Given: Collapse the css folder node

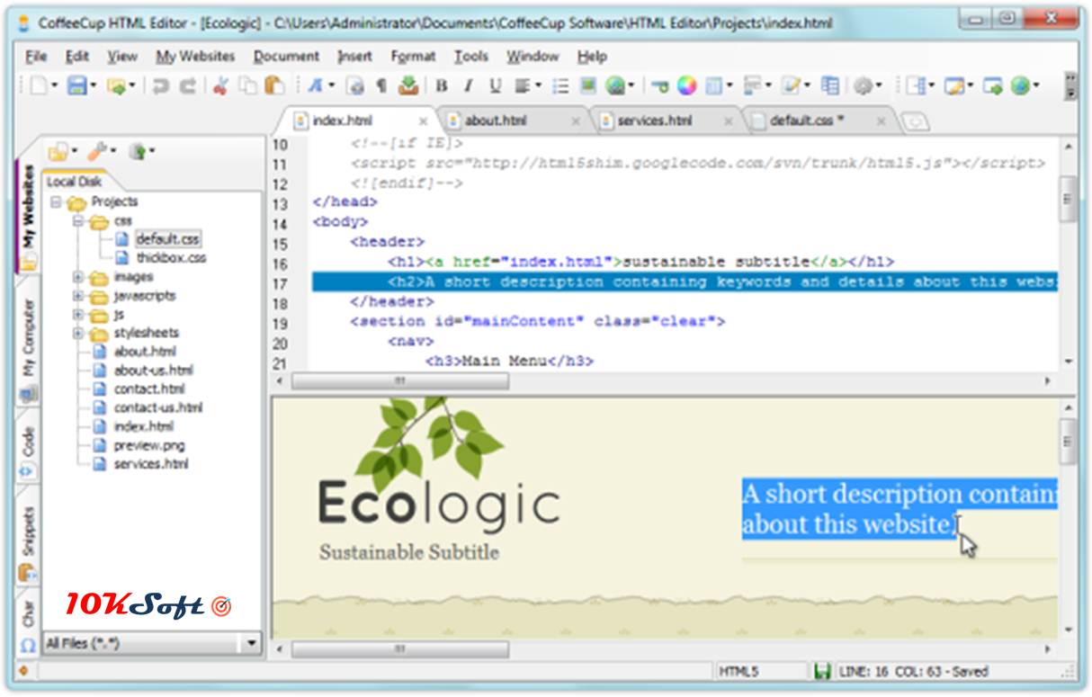Looking at the screenshot, I should 78,221.
